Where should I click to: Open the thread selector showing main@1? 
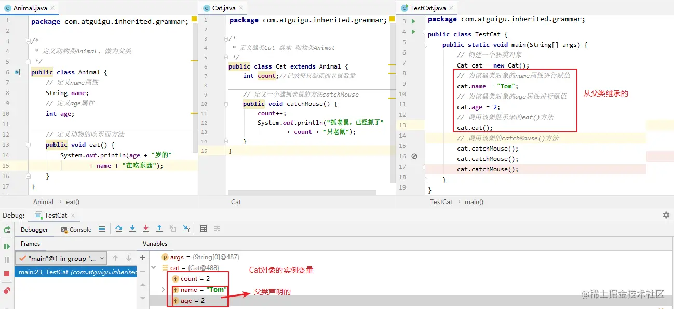60,258
